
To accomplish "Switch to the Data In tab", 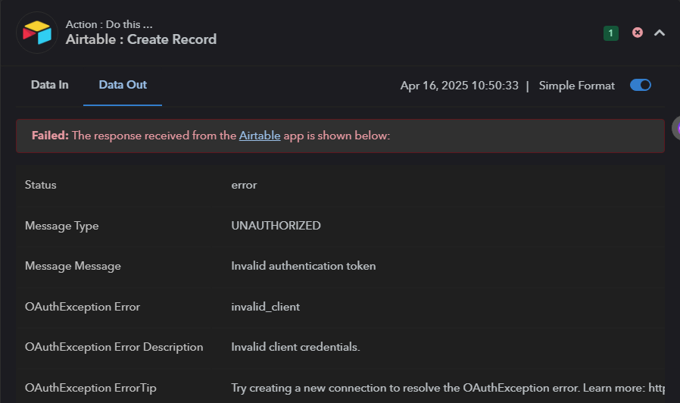I will tap(49, 85).
